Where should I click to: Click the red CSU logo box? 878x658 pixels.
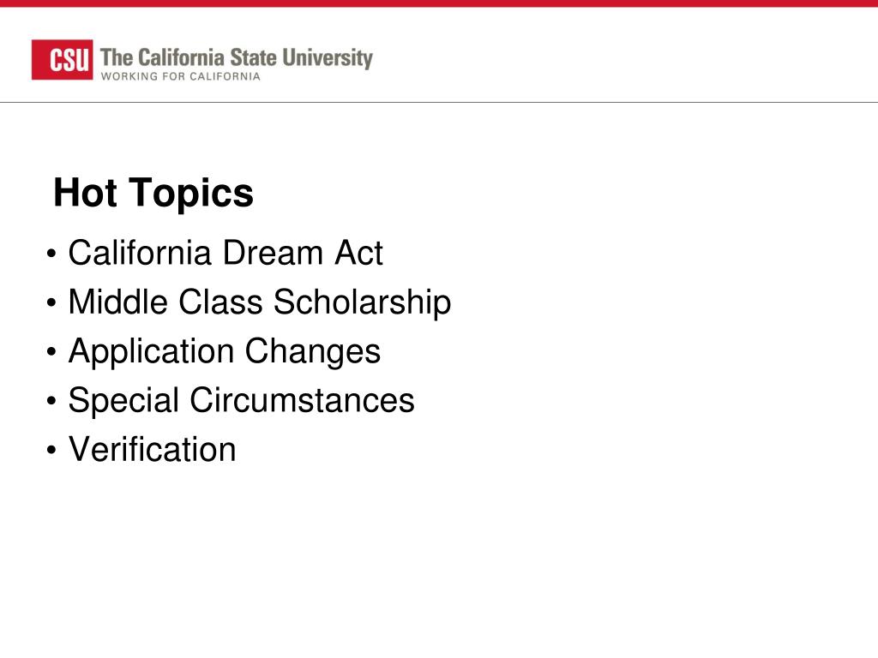[62, 59]
